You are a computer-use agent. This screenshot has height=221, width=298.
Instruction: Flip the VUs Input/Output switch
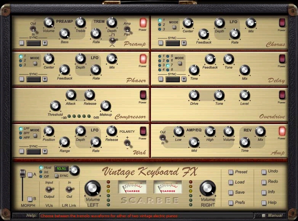(49, 189)
